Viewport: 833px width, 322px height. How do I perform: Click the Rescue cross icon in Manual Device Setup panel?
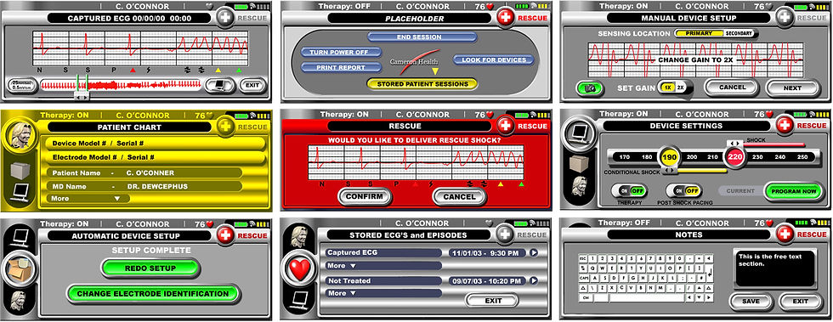[x=785, y=18]
